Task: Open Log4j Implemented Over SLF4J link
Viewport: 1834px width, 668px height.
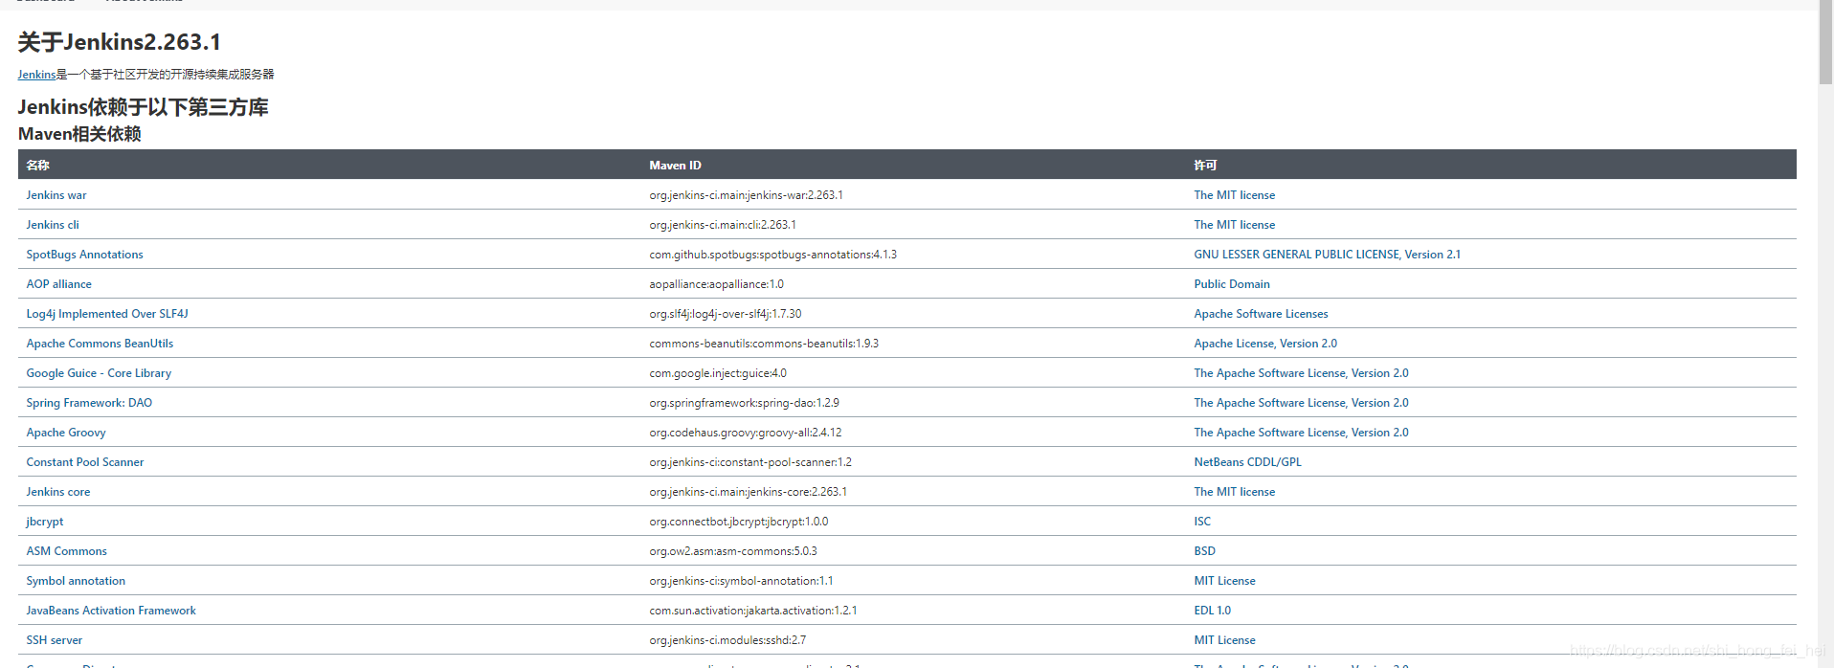Action: (107, 314)
